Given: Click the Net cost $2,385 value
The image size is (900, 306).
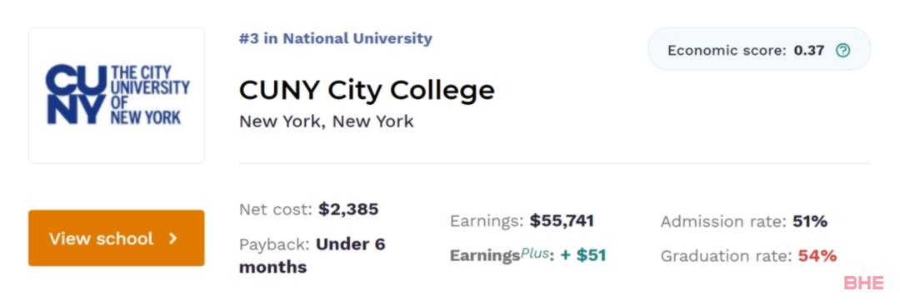Looking at the screenshot, I should click(x=348, y=210).
